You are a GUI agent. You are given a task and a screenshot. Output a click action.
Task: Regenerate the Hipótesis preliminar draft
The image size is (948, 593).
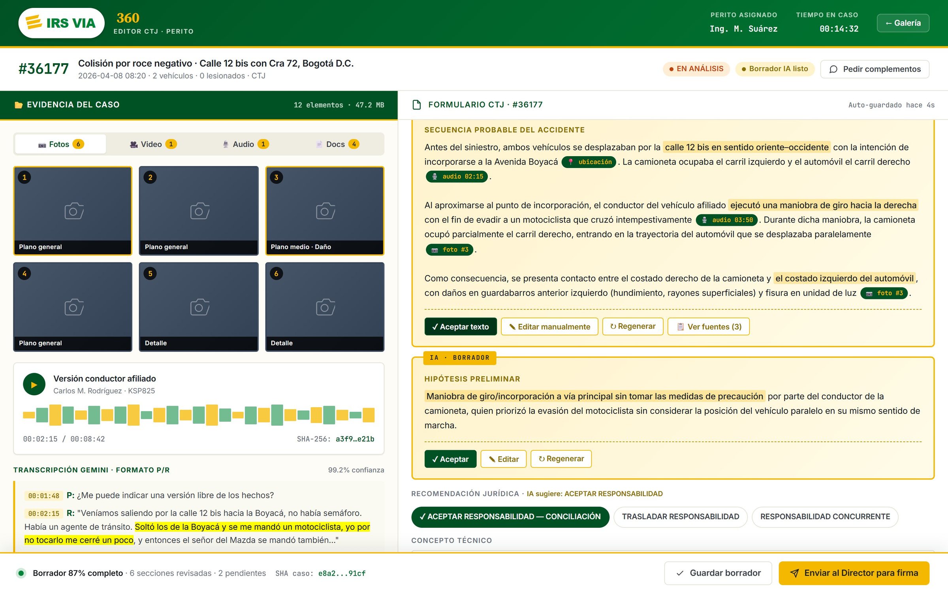(x=561, y=459)
